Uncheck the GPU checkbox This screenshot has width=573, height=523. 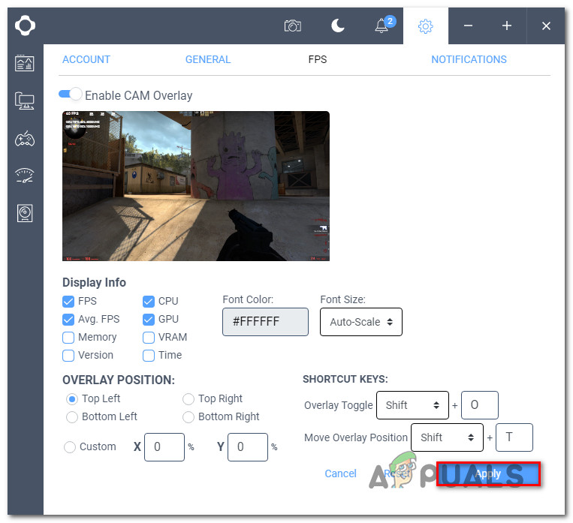[x=149, y=319]
